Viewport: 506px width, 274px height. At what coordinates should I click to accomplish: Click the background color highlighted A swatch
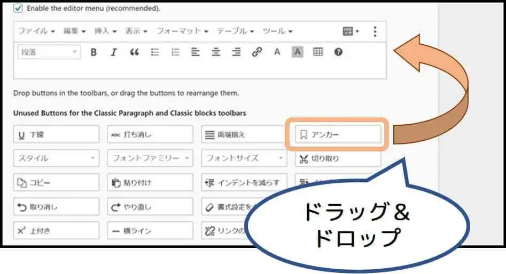[x=298, y=52]
